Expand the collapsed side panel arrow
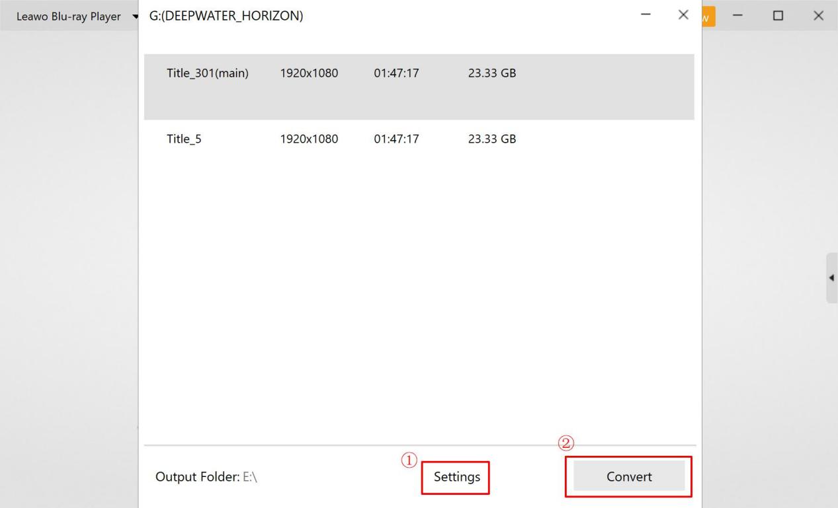Image resolution: width=838 pixels, height=508 pixels. point(831,277)
